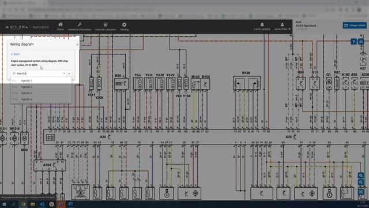Open the Windows Start menu
This screenshot has width=369, height=208.
click(4, 204)
